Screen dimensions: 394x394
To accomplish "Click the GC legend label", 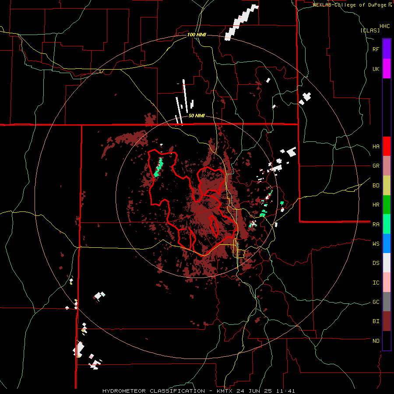I will 376,302.
